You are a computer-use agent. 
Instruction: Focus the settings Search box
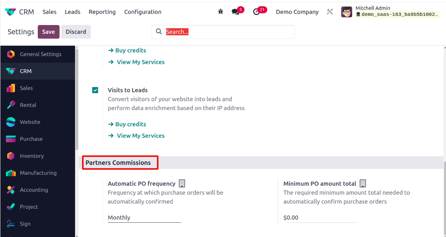(227, 32)
